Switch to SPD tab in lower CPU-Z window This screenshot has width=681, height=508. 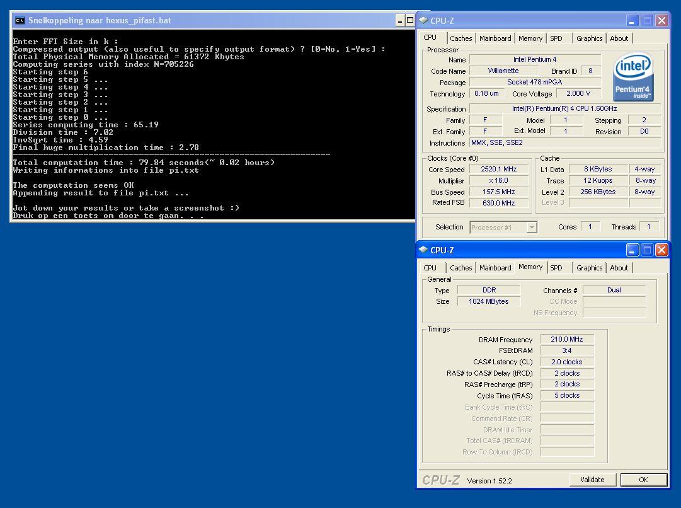click(556, 268)
